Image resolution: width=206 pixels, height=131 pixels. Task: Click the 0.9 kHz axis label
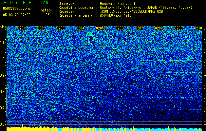3,75
